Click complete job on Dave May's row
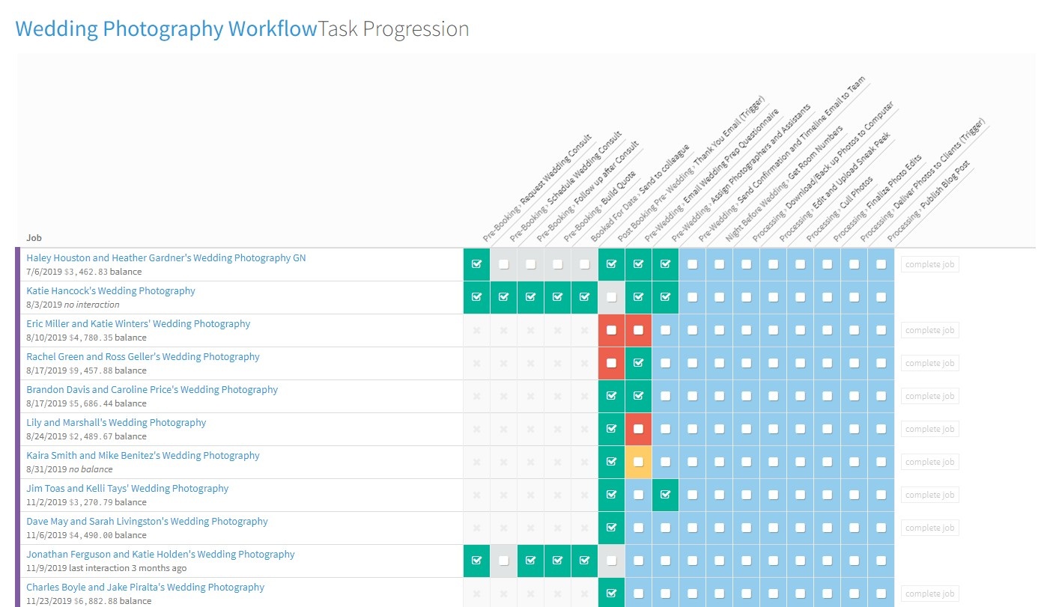 coord(929,528)
